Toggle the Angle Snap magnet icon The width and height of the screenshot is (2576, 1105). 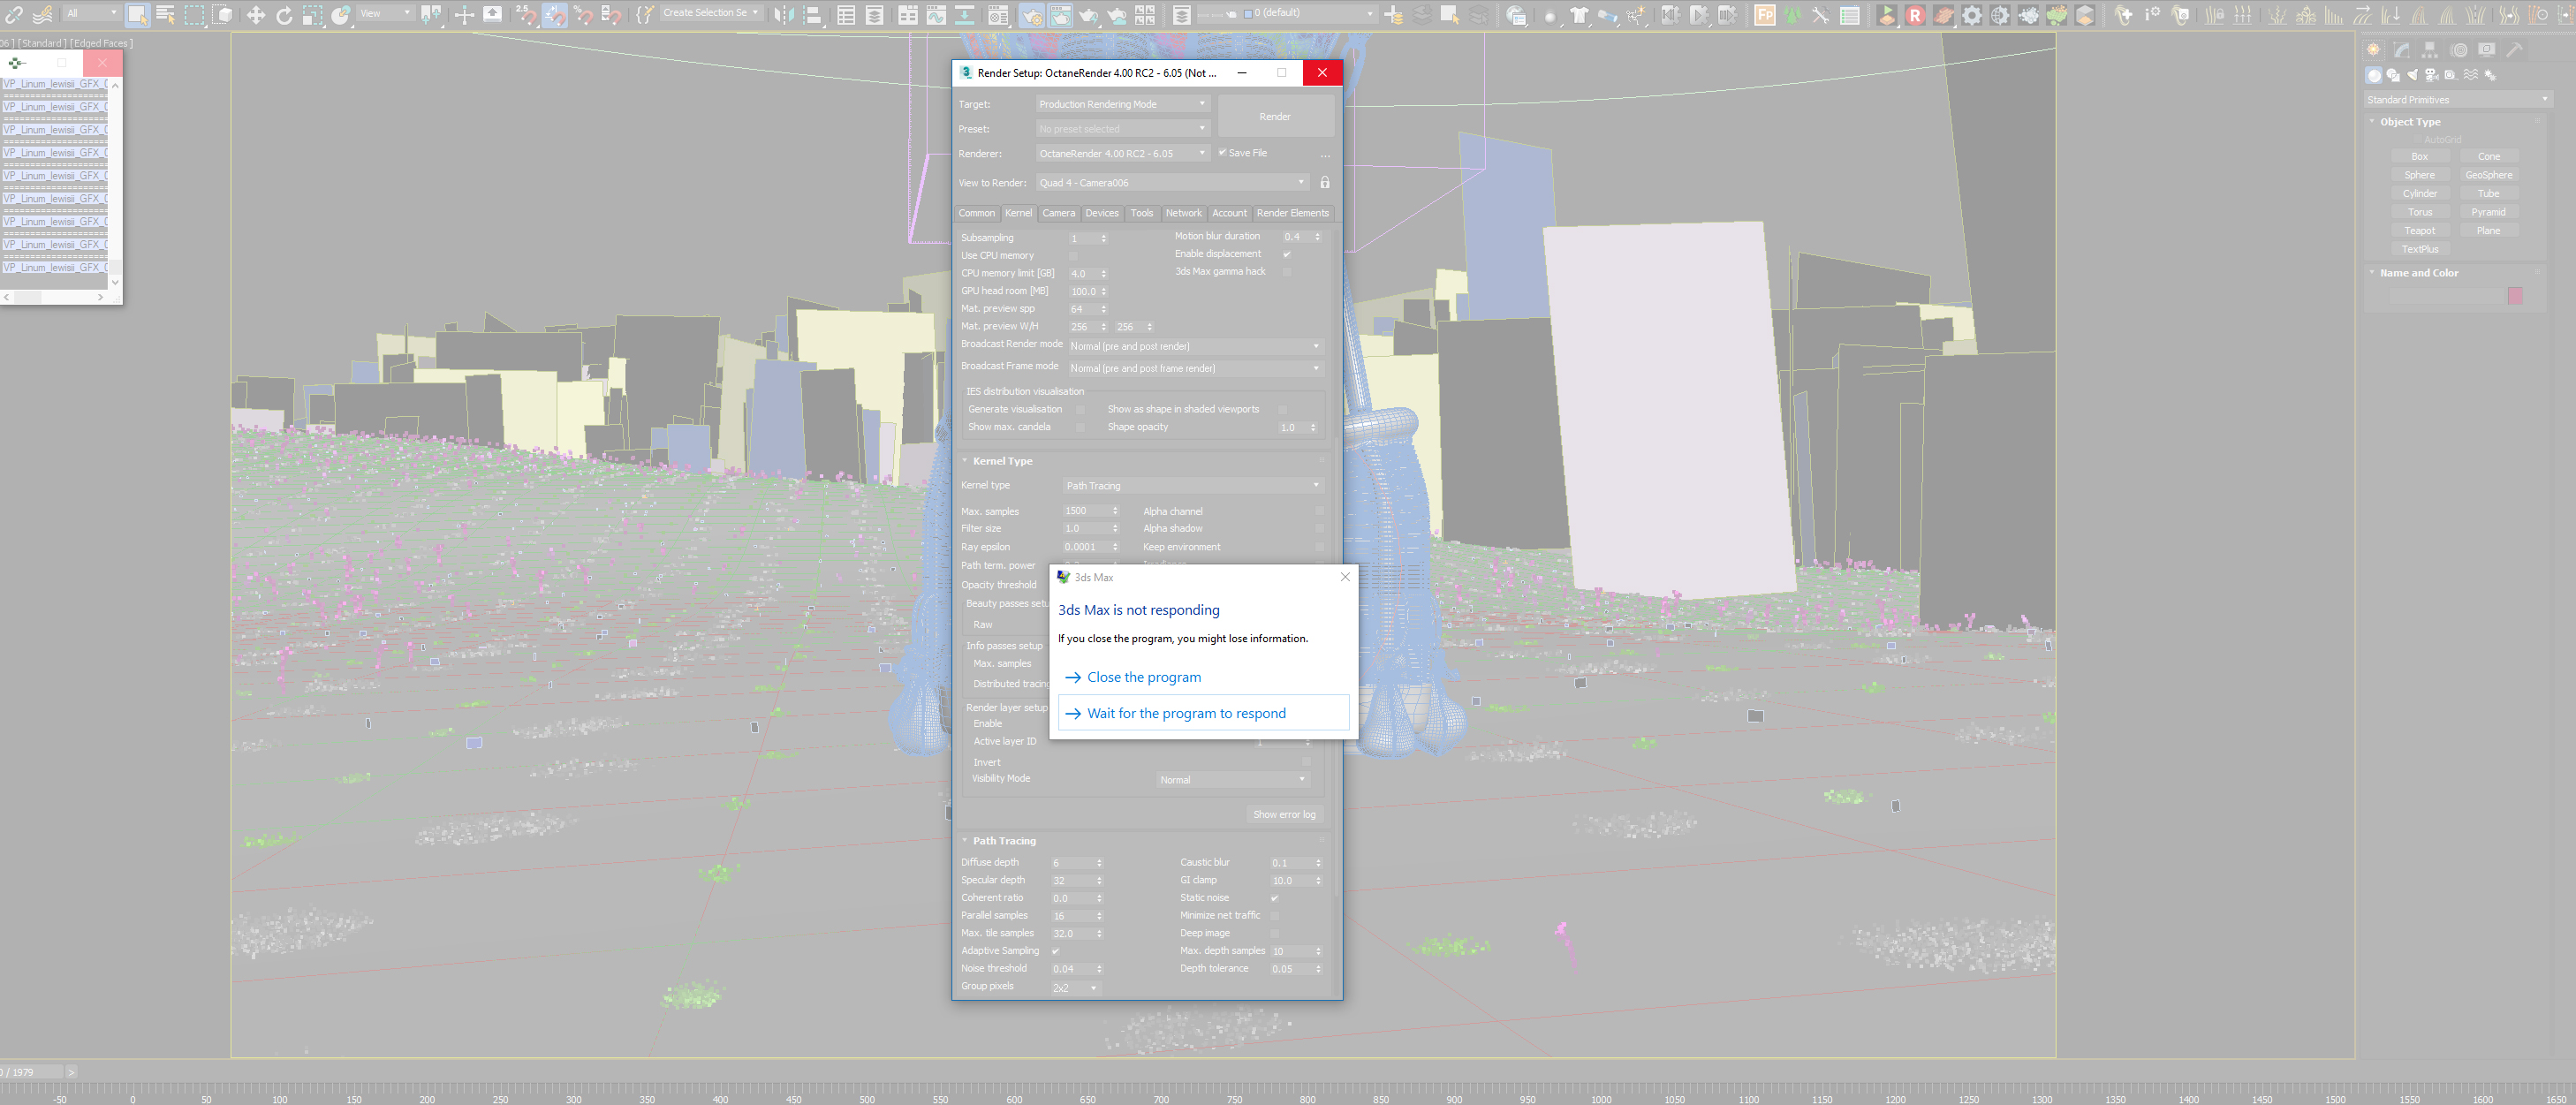pyautogui.click(x=554, y=14)
